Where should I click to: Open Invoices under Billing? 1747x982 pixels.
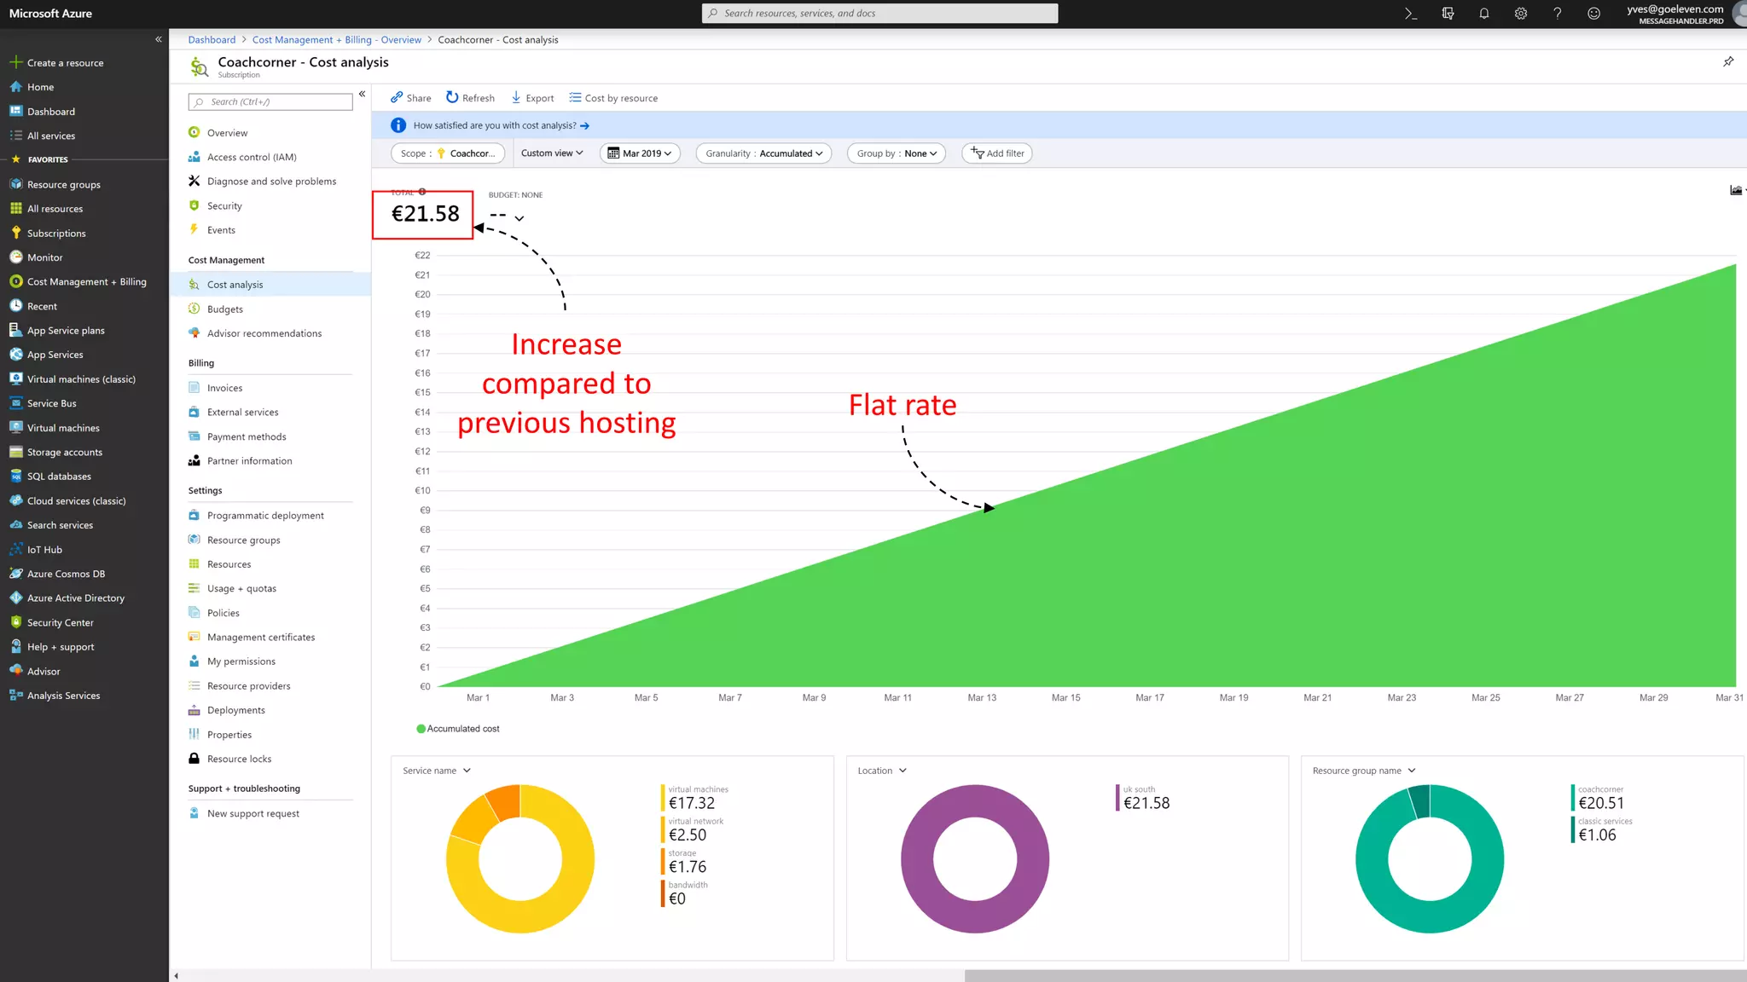pos(224,389)
